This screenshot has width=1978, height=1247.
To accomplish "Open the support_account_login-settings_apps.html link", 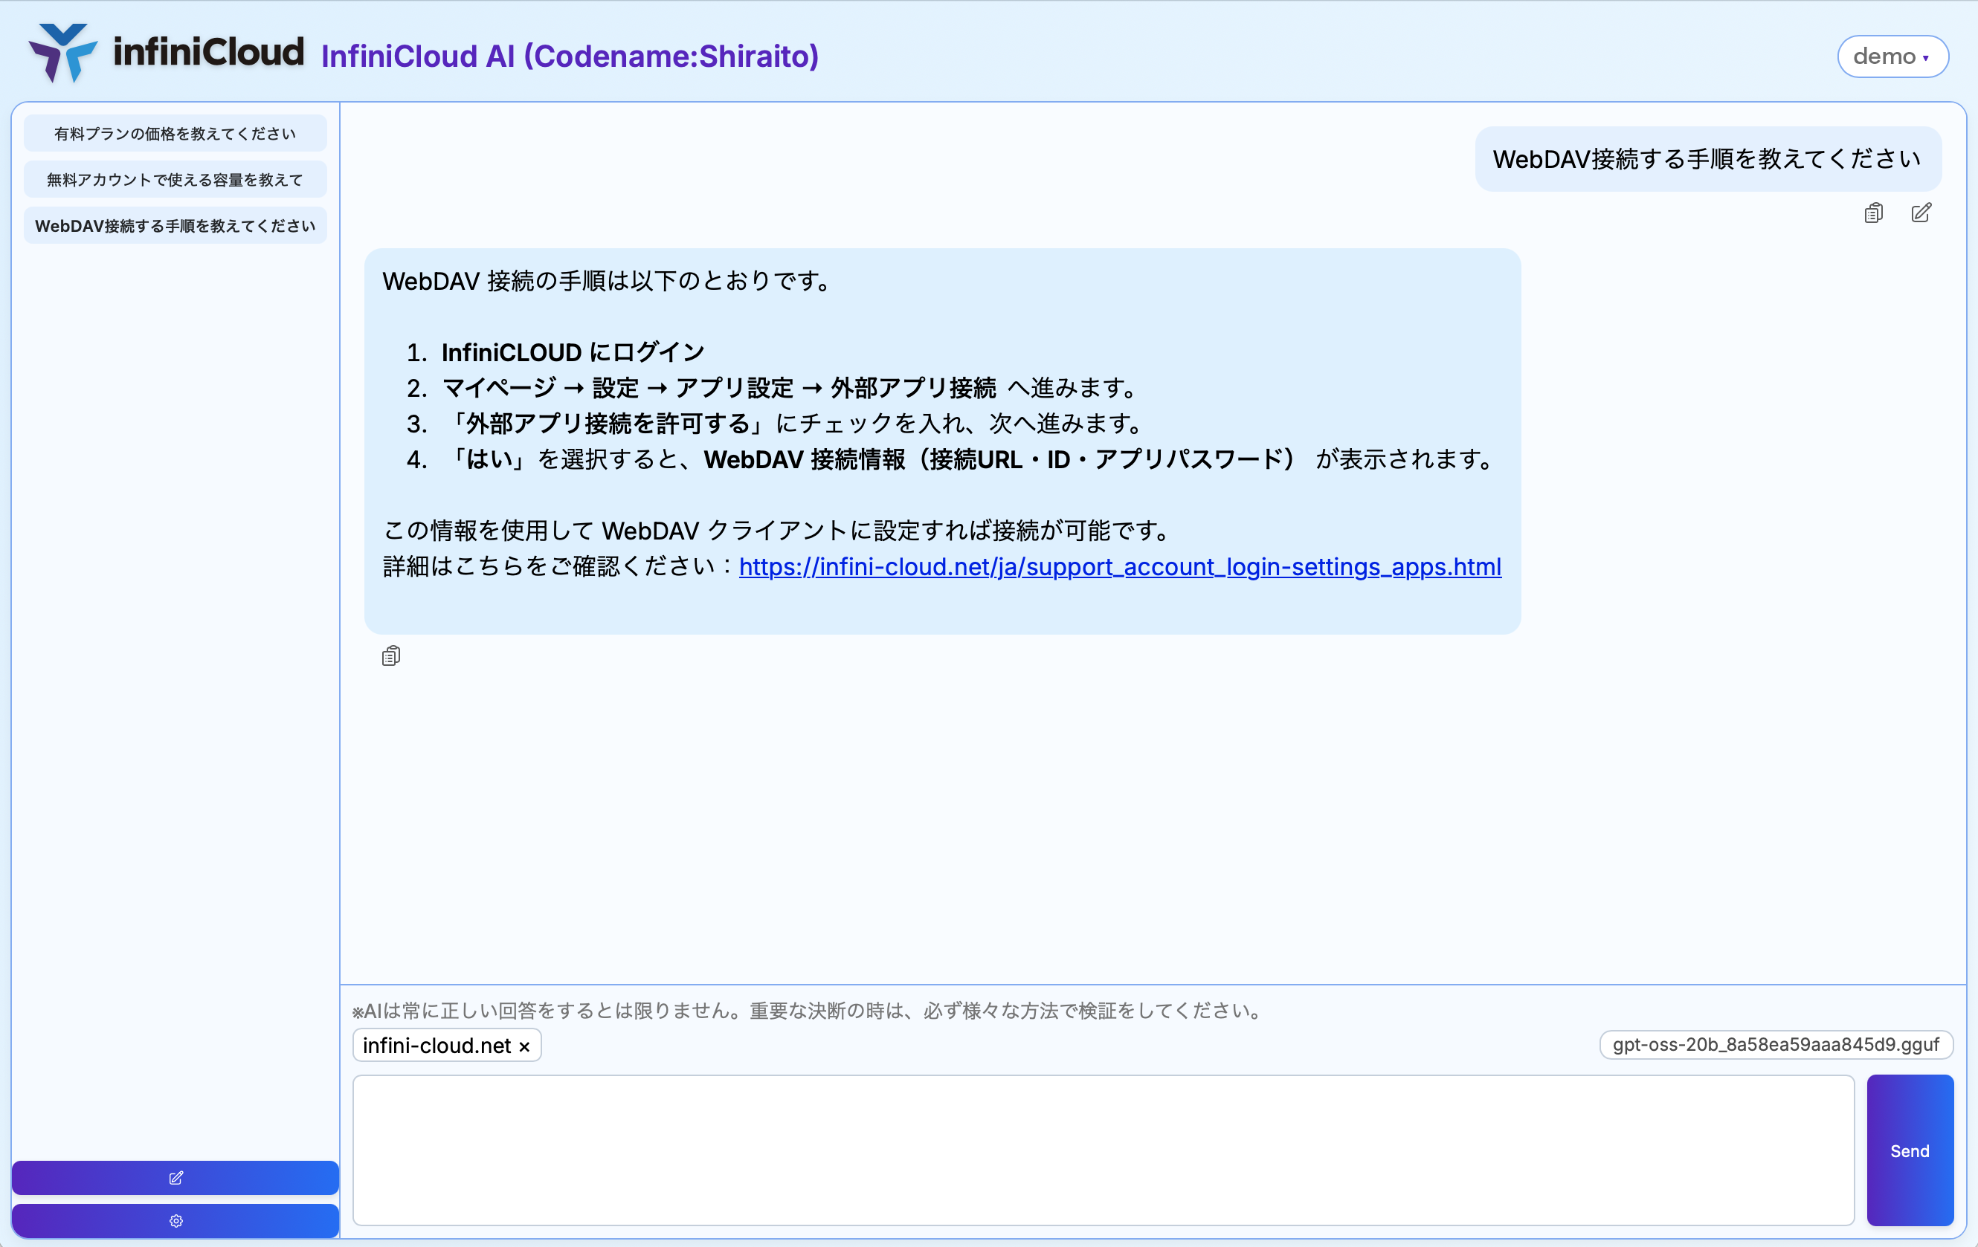I will tap(1120, 566).
